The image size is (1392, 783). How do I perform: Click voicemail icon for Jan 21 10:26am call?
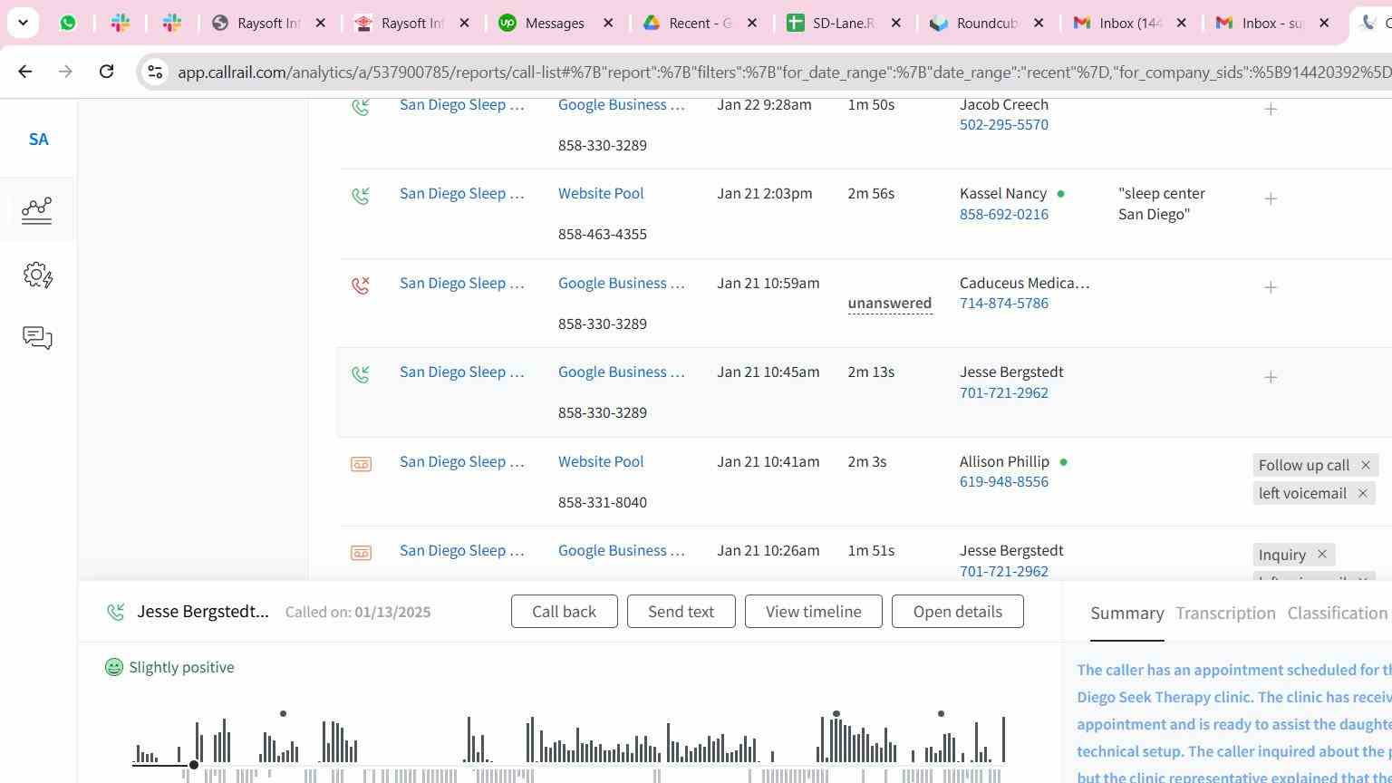point(361,553)
